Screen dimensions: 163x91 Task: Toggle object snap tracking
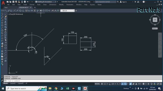tap(123, 84)
